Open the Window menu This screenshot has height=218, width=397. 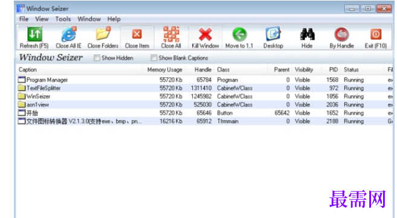pyautogui.click(x=89, y=19)
